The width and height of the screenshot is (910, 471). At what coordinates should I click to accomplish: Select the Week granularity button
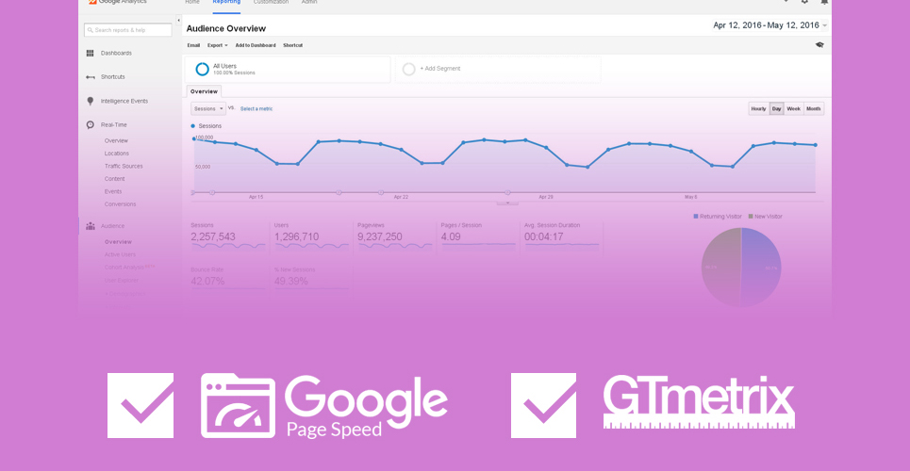coord(793,109)
